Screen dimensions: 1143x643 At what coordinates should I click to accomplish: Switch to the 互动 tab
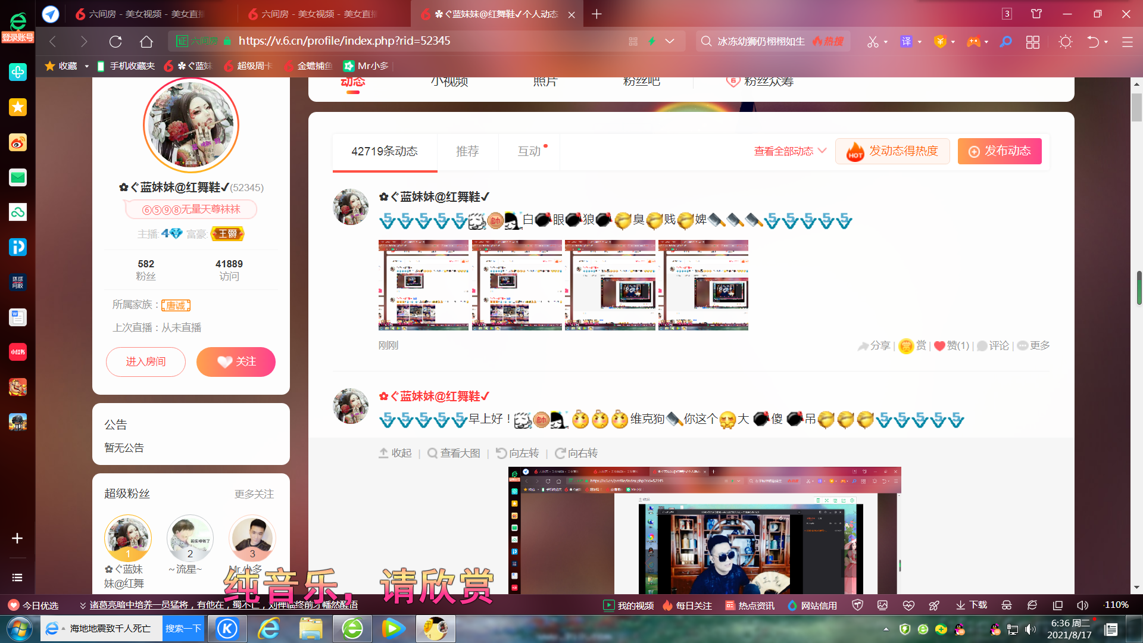pyautogui.click(x=529, y=151)
